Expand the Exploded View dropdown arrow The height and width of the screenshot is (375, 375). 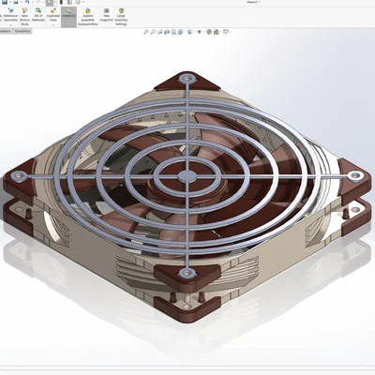coord(53,24)
